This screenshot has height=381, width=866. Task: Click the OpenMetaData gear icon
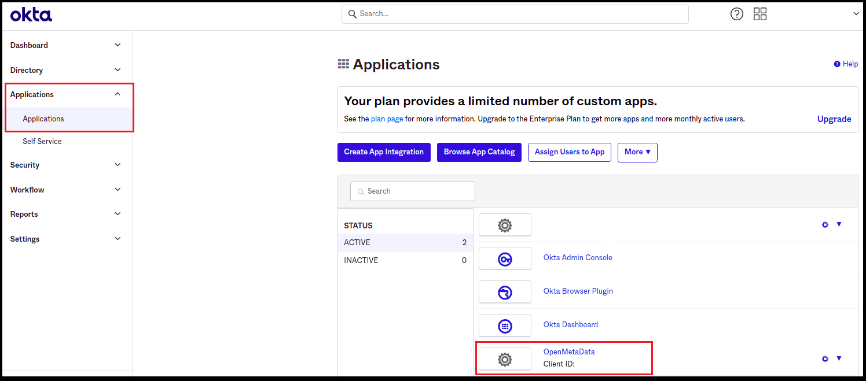click(504, 358)
